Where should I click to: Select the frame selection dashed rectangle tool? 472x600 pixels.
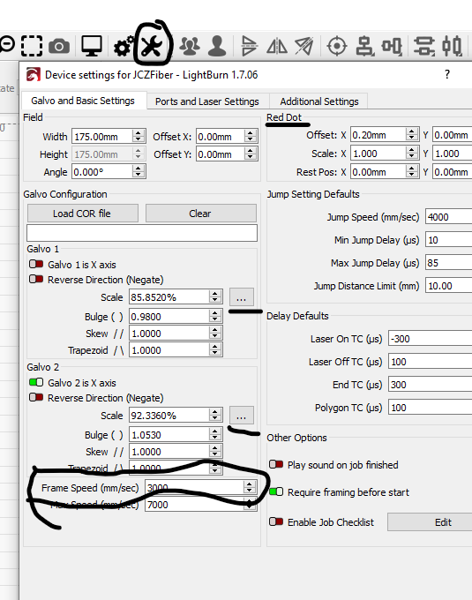click(x=32, y=46)
